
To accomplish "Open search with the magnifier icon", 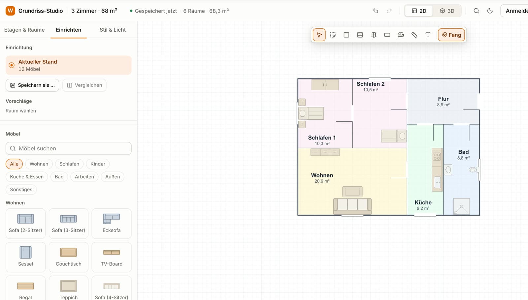I will click(476, 11).
